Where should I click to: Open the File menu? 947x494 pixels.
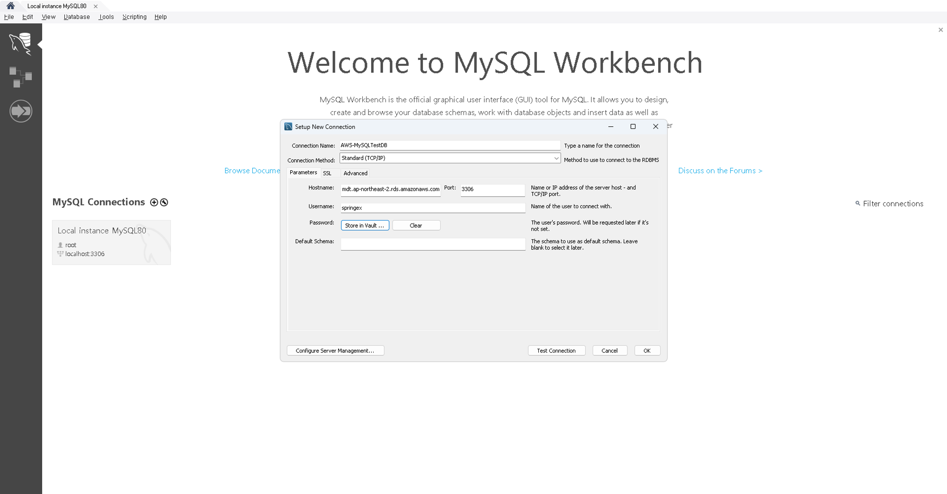point(9,17)
